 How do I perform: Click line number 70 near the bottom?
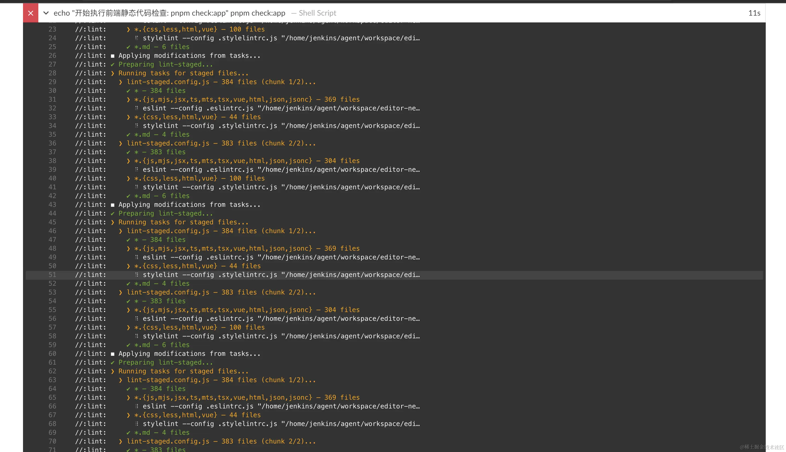pyautogui.click(x=52, y=441)
